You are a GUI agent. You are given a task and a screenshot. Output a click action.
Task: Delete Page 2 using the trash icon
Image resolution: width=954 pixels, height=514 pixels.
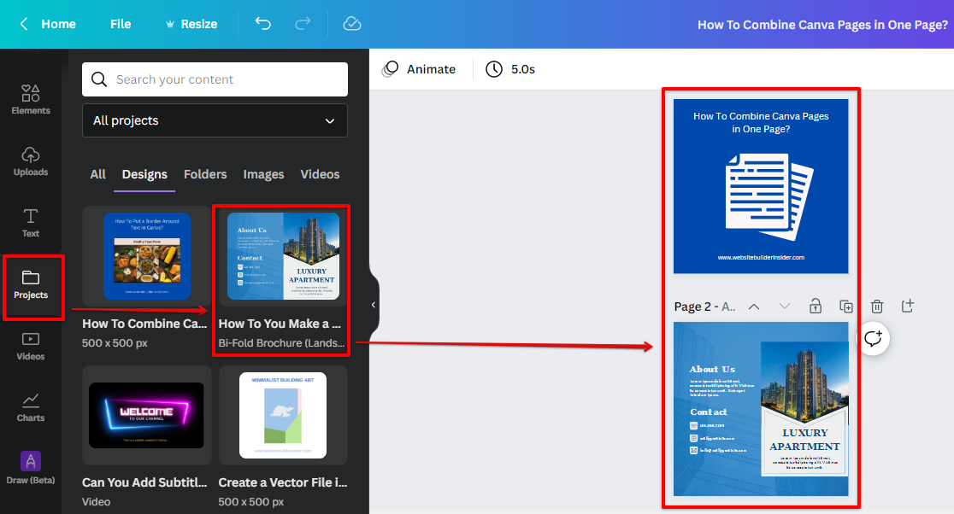pos(877,307)
